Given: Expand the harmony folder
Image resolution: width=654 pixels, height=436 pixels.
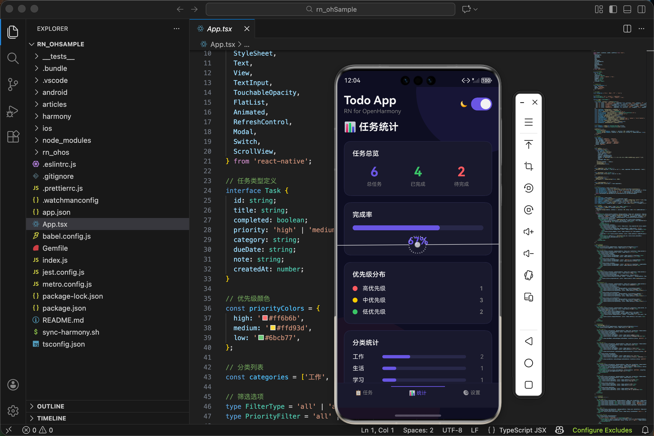Looking at the screenshot, I should pos(57,116).
